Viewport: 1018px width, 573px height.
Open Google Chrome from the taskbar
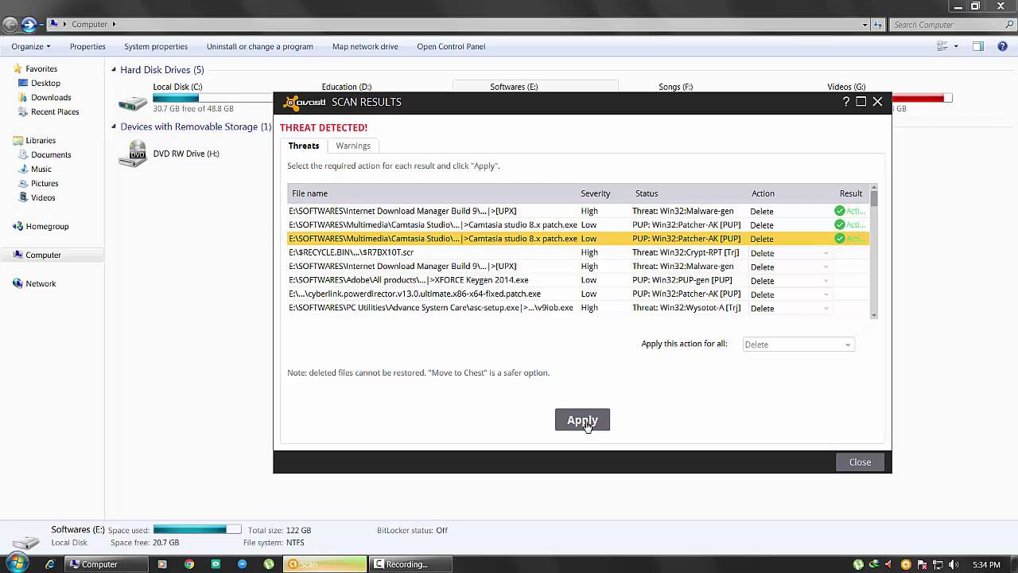(x=188, y=564)
